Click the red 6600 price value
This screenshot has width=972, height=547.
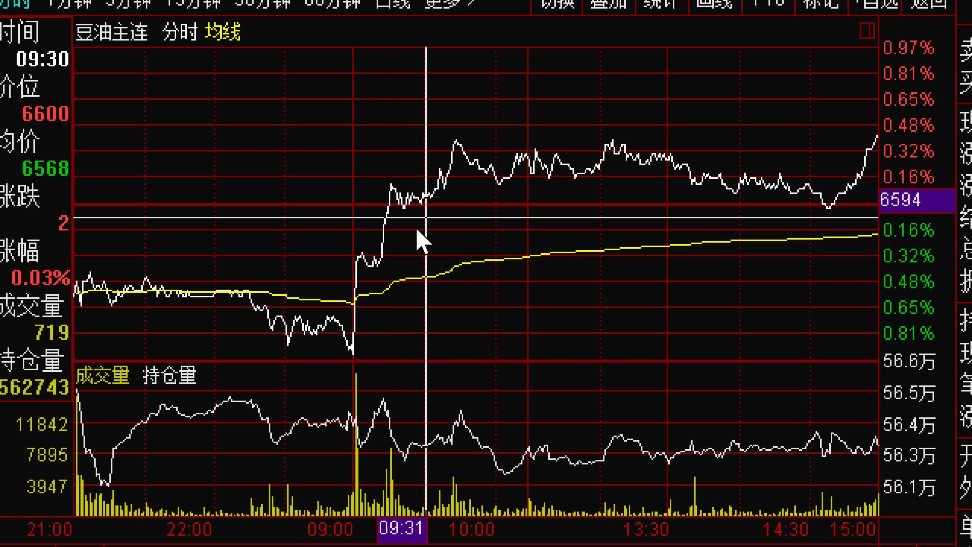[x=46, y=114]
